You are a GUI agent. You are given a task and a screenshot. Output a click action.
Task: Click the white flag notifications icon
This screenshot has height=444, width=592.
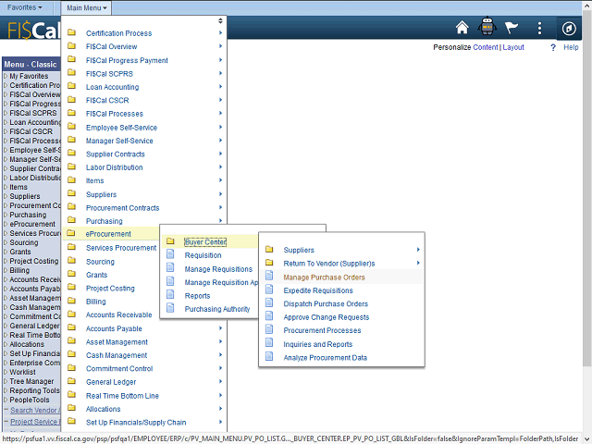tap(512, 28)
